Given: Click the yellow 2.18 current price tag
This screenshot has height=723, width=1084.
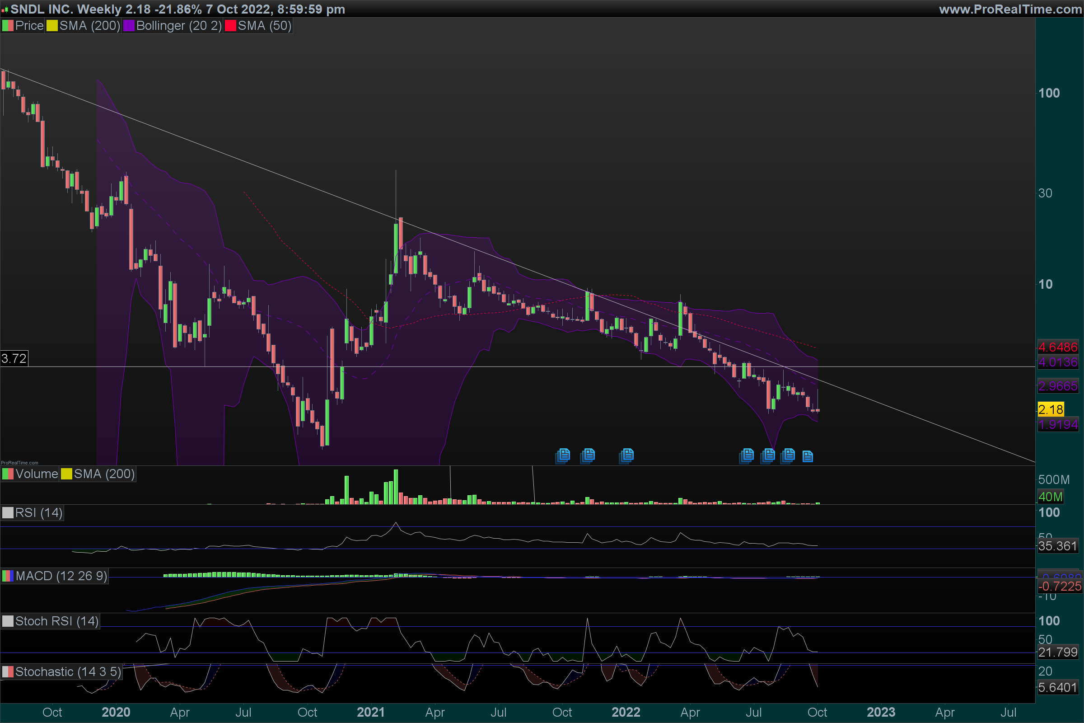Looking at the screenshot, I should tap(1051, 409).
